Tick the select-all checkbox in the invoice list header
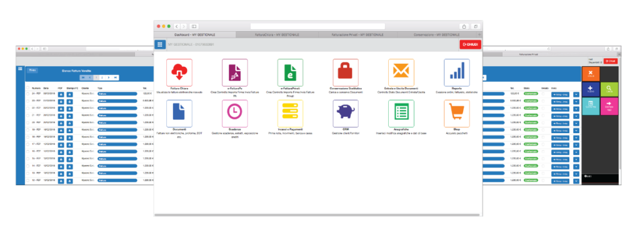 27,87
